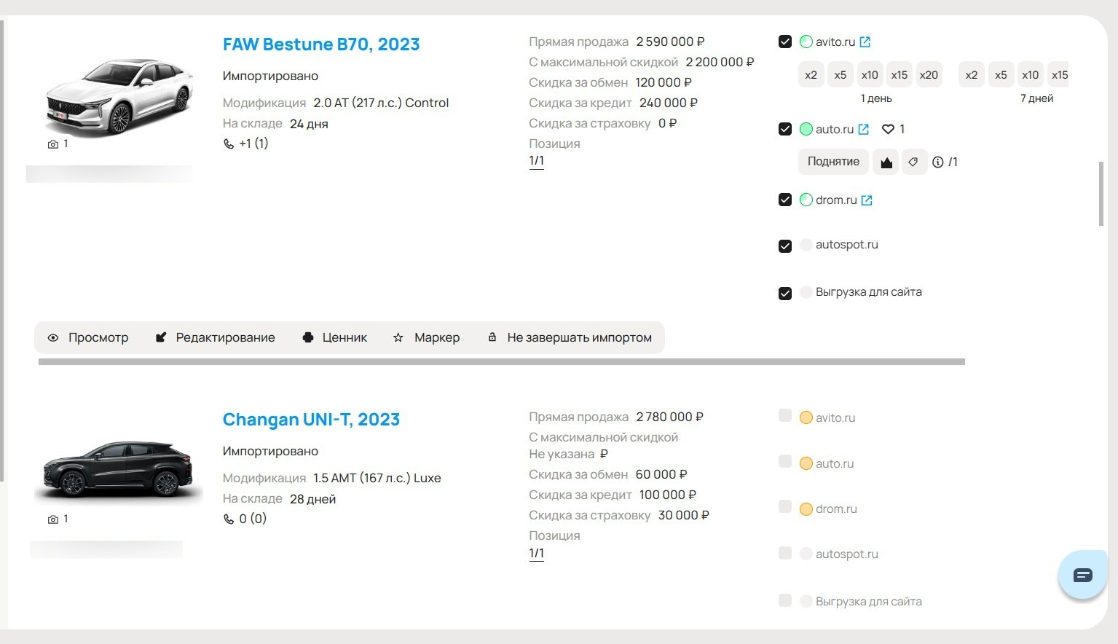Uncheck drom.ru checkbox for FAW Bestune B70
Viewport: 1118px width, 644px height.
click(x=785, y=200)
